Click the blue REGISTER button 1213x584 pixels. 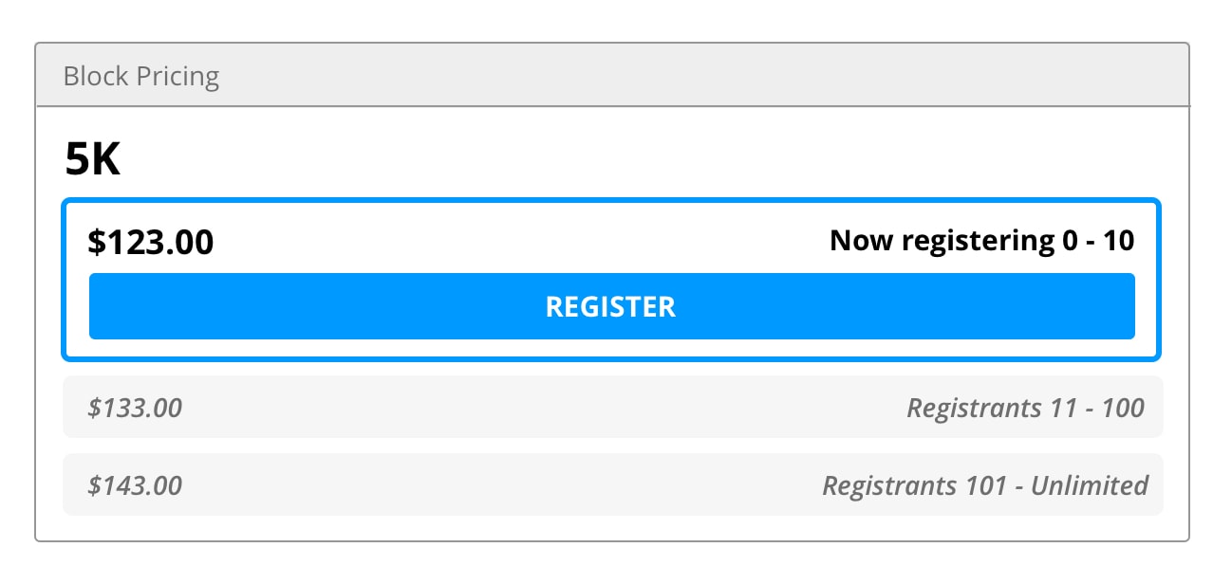click(611, 306)
